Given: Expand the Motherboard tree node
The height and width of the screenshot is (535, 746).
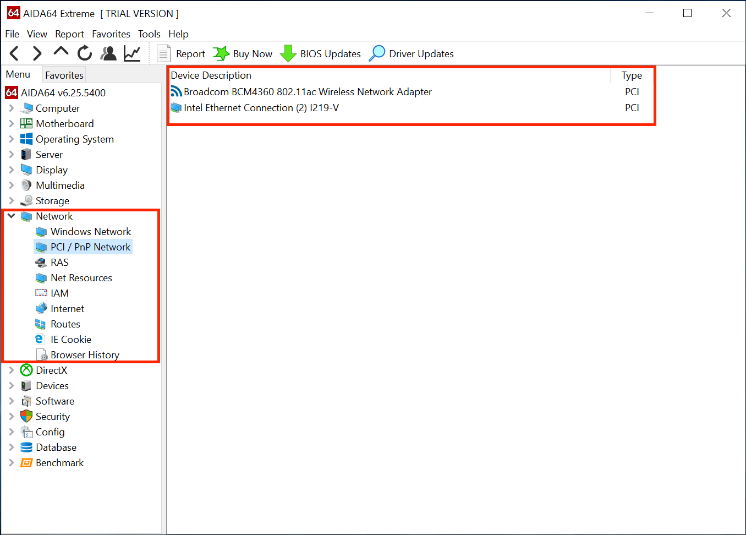Looking at the screenshot, I should pos(12,124).
